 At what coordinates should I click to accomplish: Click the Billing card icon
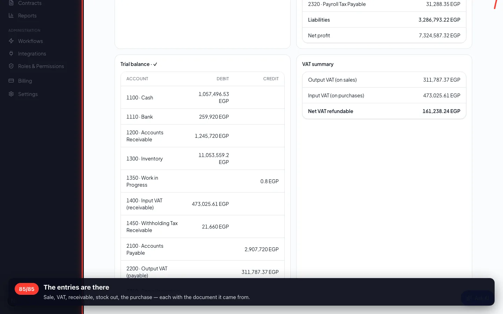pyautogui.click(x=11, y=81)
